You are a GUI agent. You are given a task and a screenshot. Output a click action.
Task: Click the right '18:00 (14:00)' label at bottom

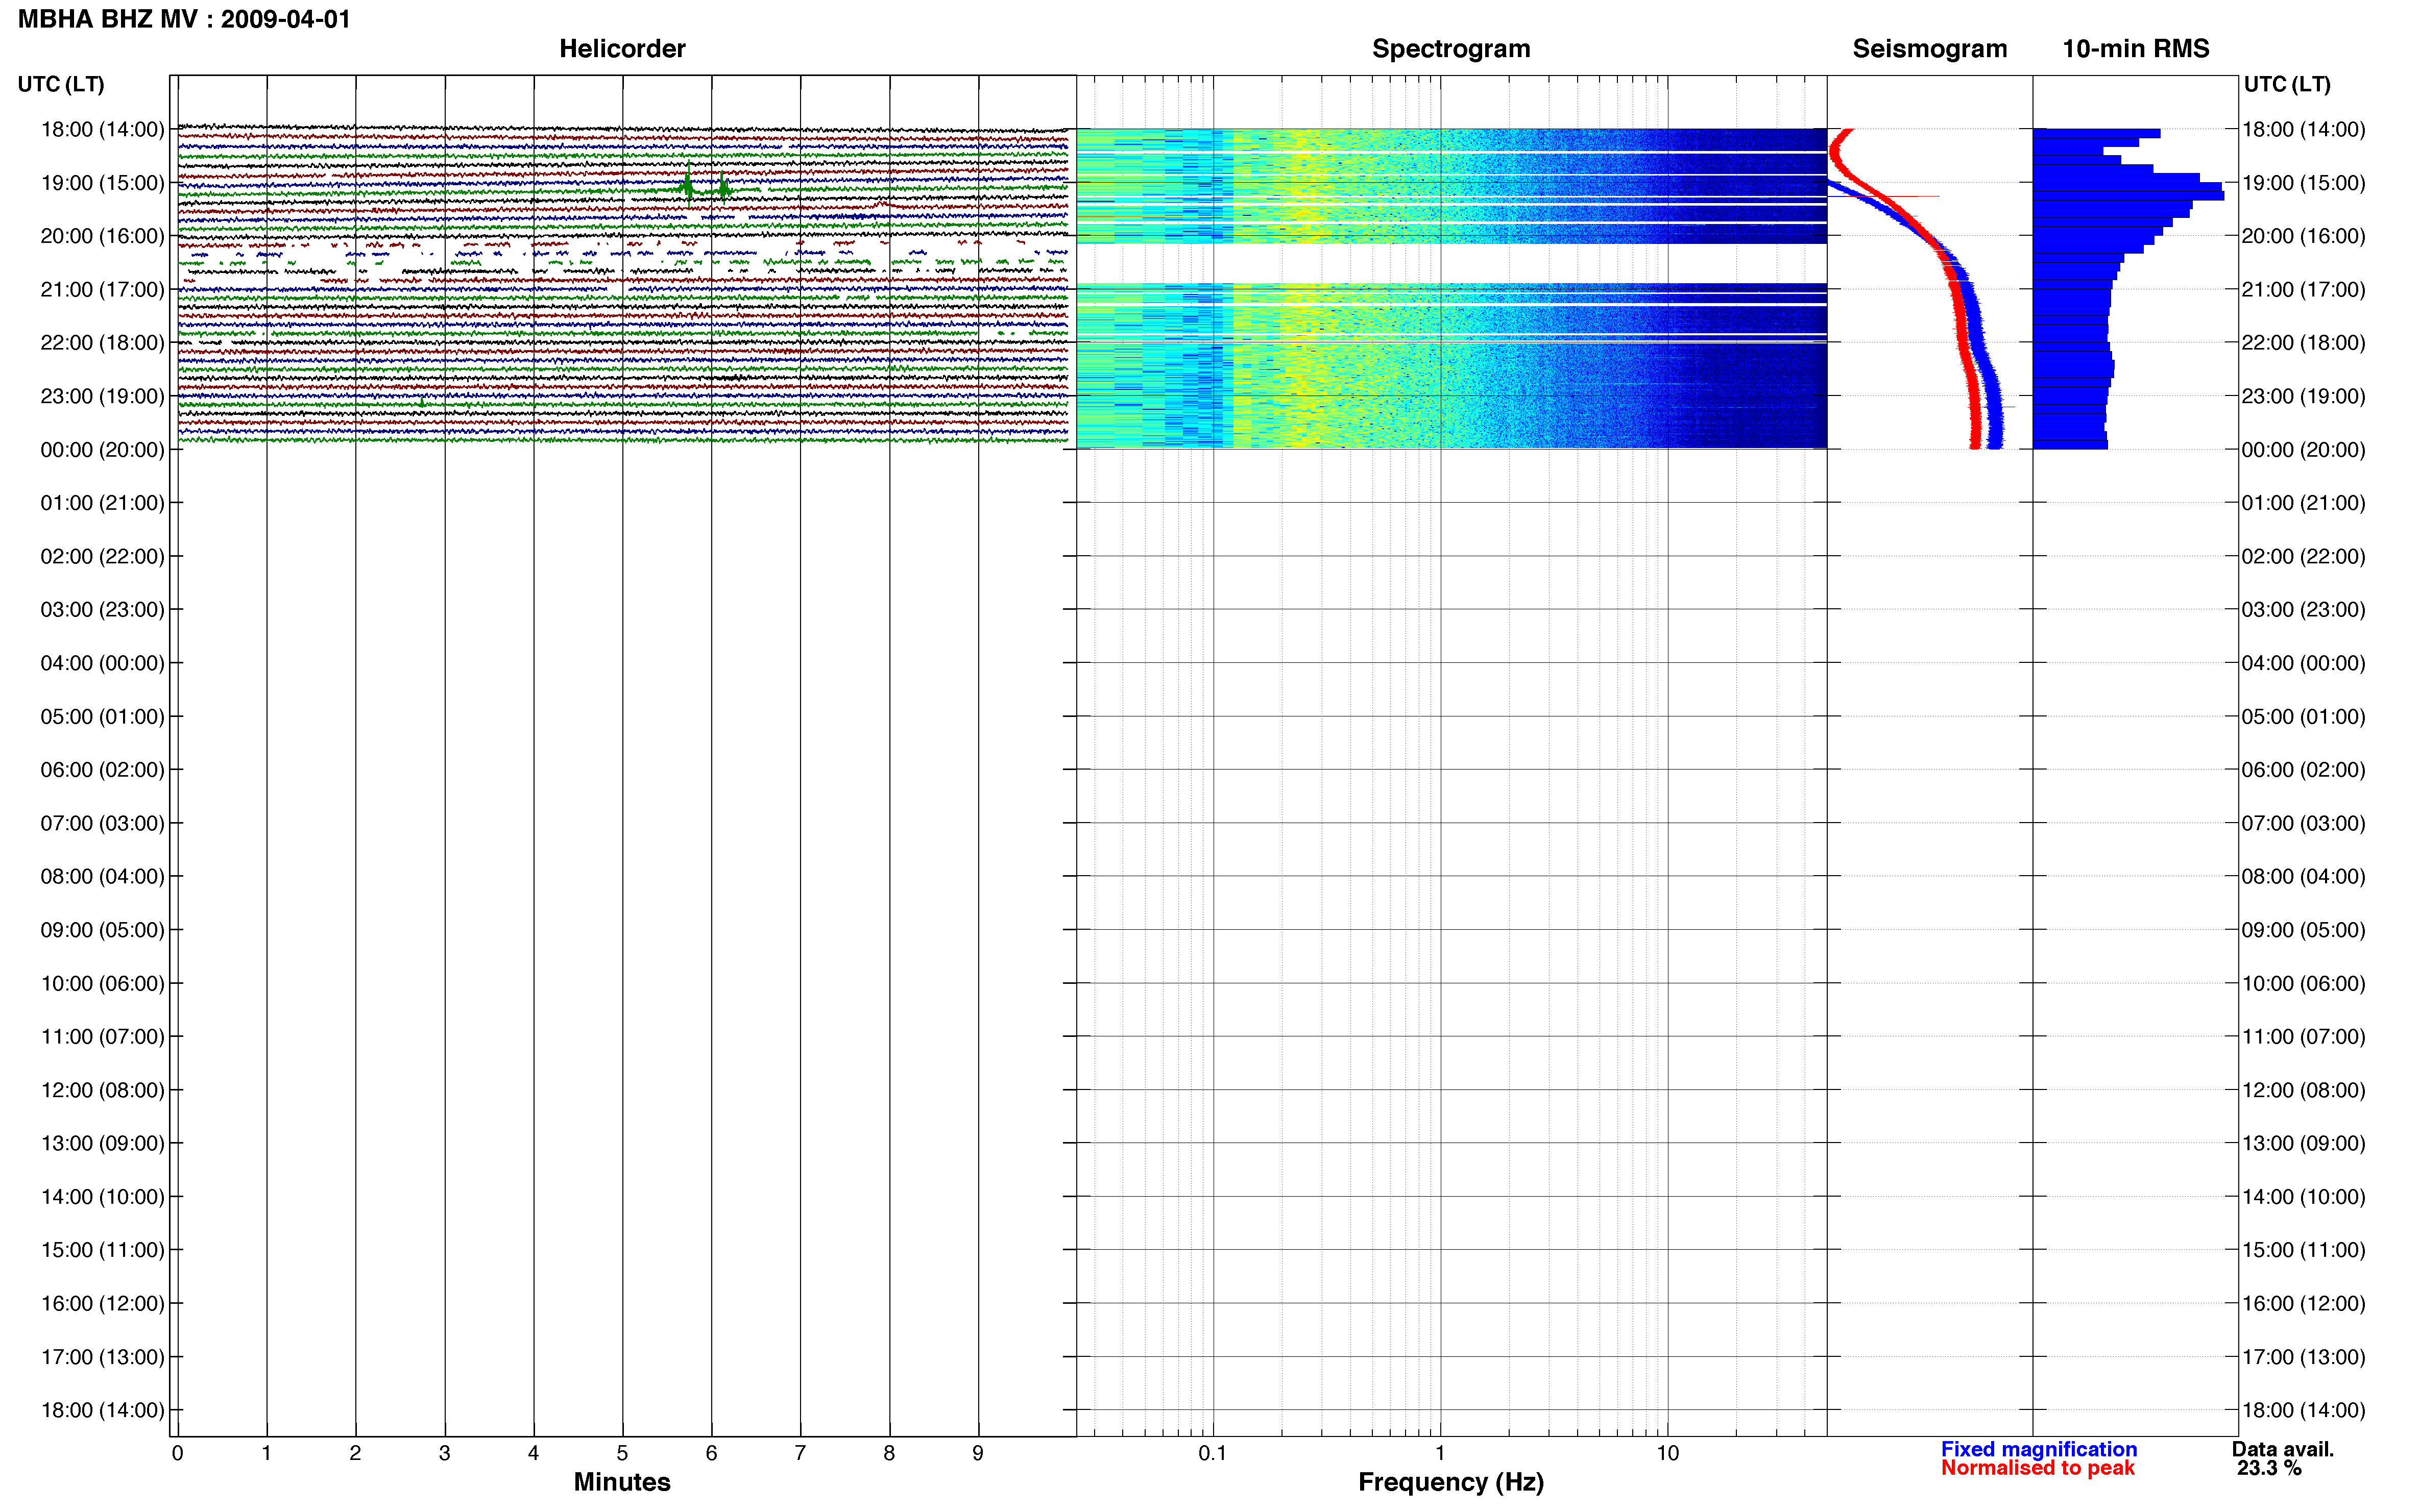(2303, 1410)
